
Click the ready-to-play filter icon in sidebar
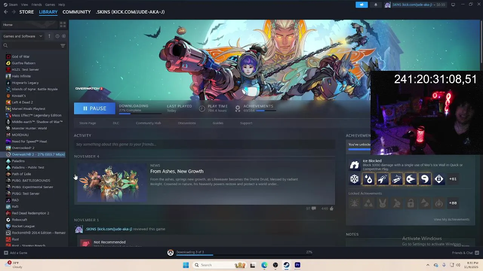64,36
